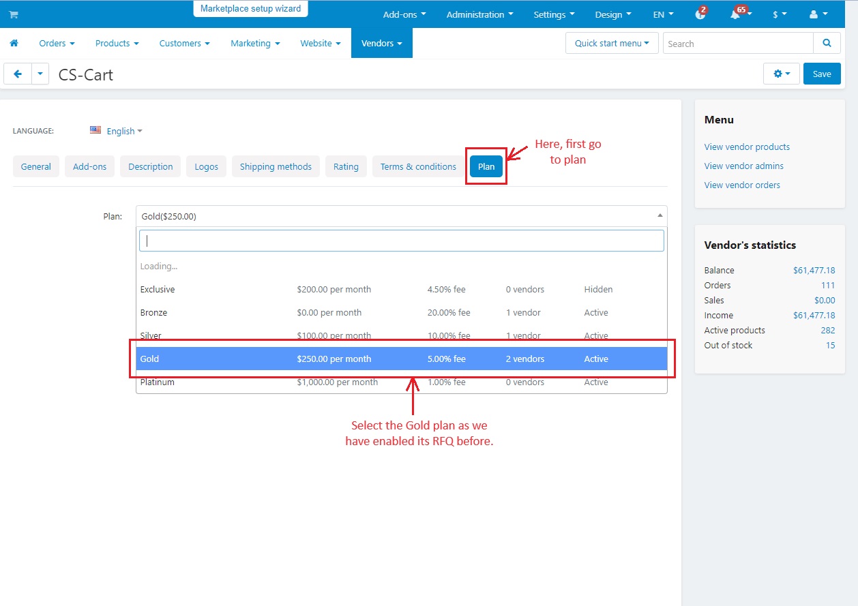Open the user account icon menu
The height and width of the screenshot is (606, 858).
point(818,14)
